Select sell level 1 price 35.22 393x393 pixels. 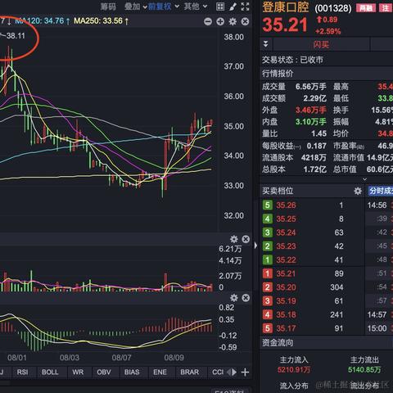[x=286, y=260]
